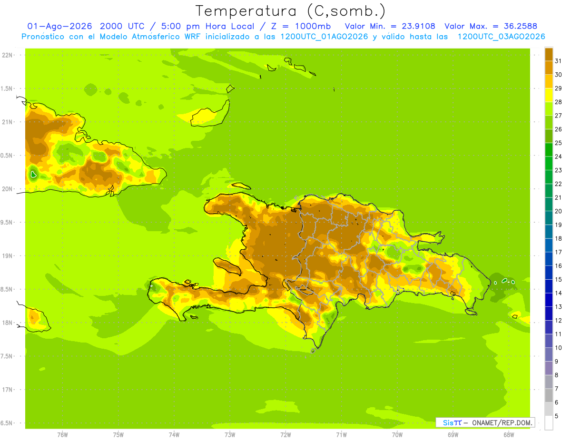Click the "22N" latitude axis label
This screenshot has height=441, width=571.
click(7, 55)
